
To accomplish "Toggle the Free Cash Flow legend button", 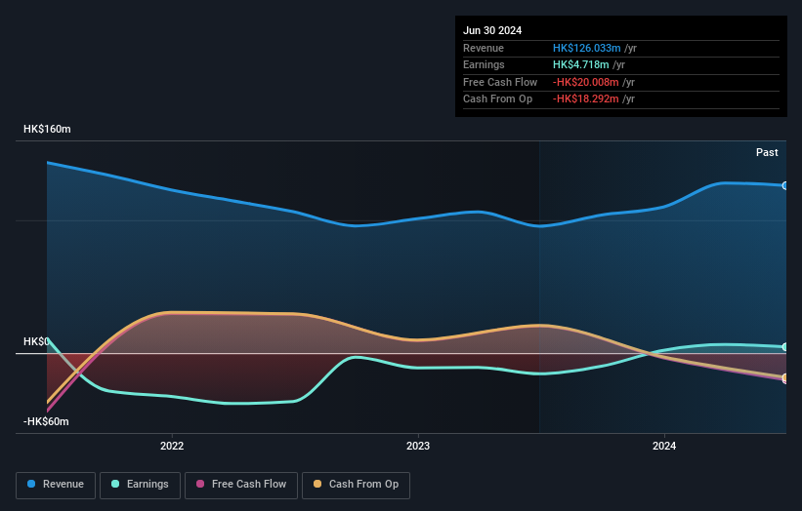I will pos(241,485).
